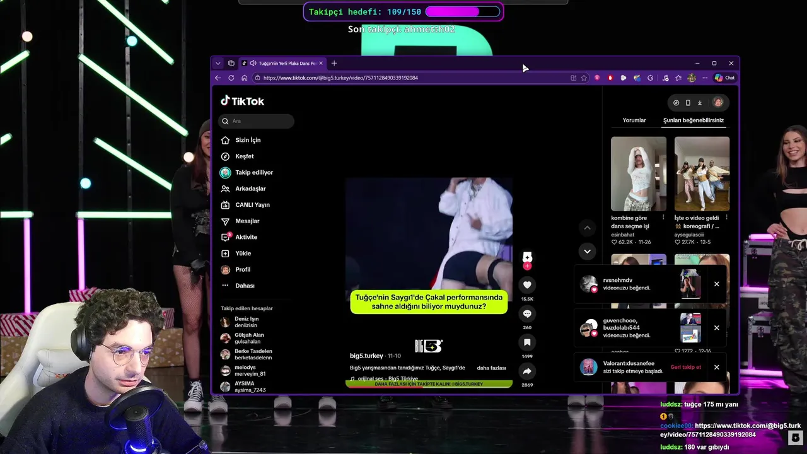Reload the TikTok page
This screenshot has width=807, height=454.
tap(231, 78)
